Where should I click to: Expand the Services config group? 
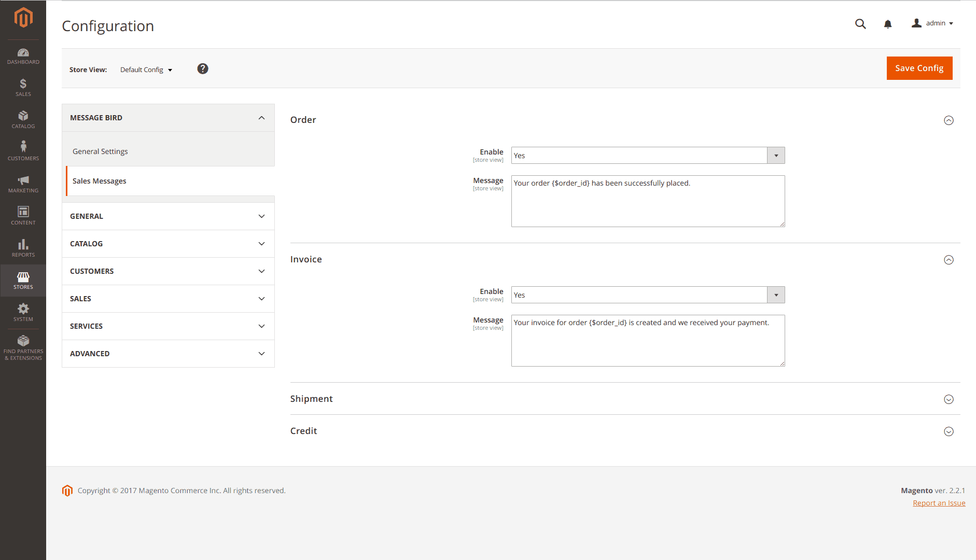[168, 326]
